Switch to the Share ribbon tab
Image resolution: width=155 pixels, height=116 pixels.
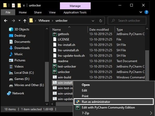(x=38, y=12)
